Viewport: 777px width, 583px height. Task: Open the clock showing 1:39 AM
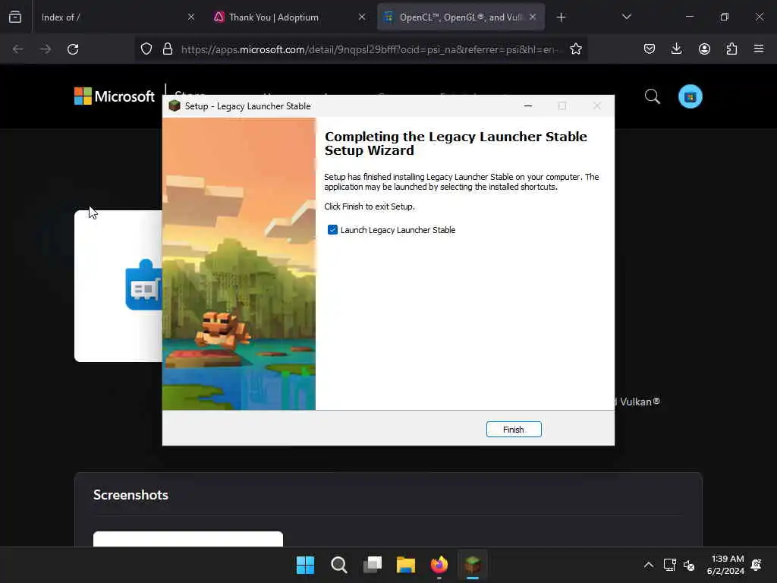pyautogui.click(x=726, y=565)
